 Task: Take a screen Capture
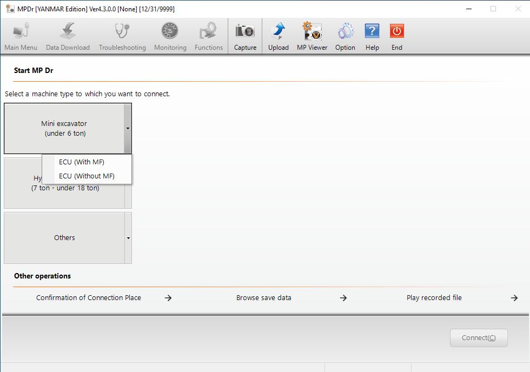pyautogui.click(x=245, y=34)
